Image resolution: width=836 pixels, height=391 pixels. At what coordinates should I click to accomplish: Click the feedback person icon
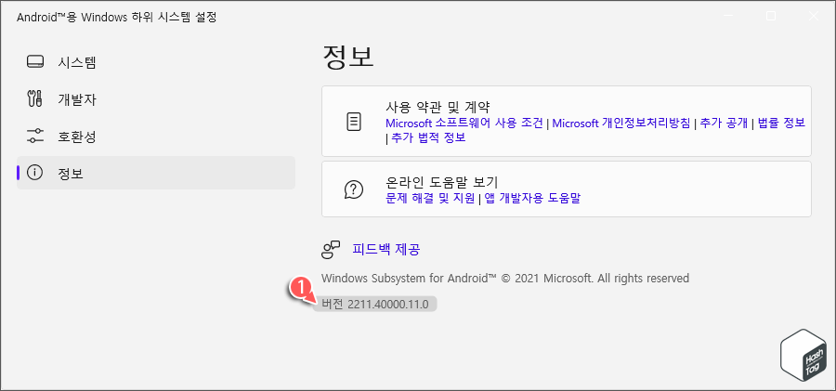tap(331, 249)
